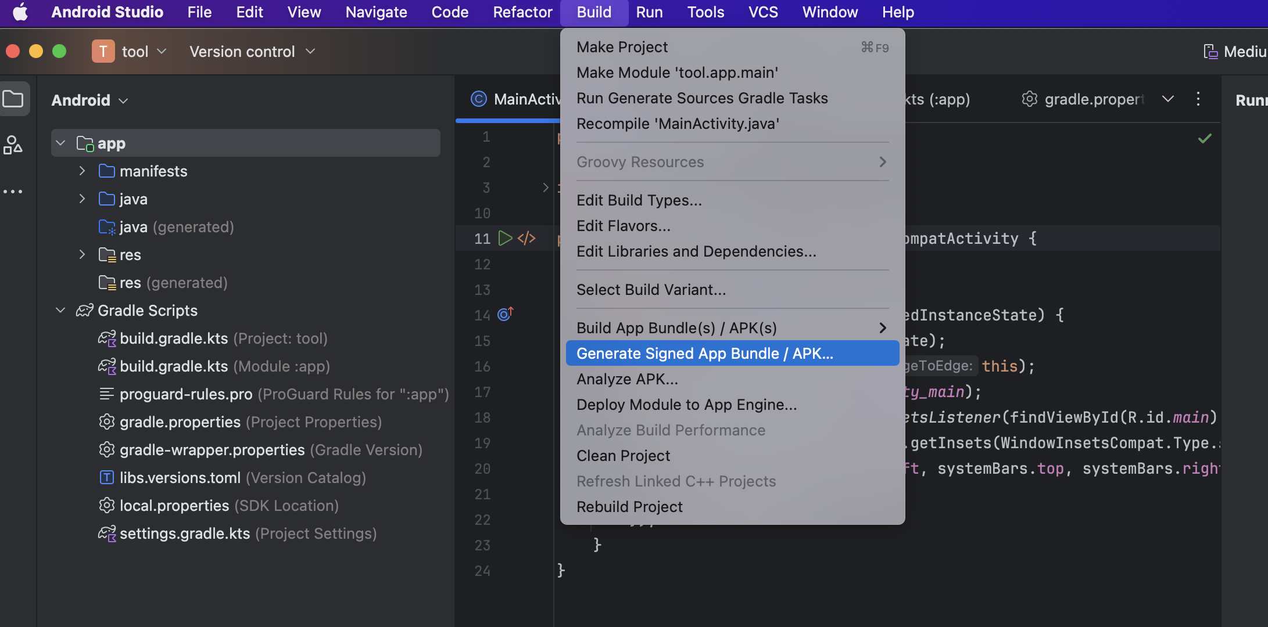This screenshot has height=627, width=1268.
Task: Click the green Run gutter icon on line 11
Action: tap(505, 239)
